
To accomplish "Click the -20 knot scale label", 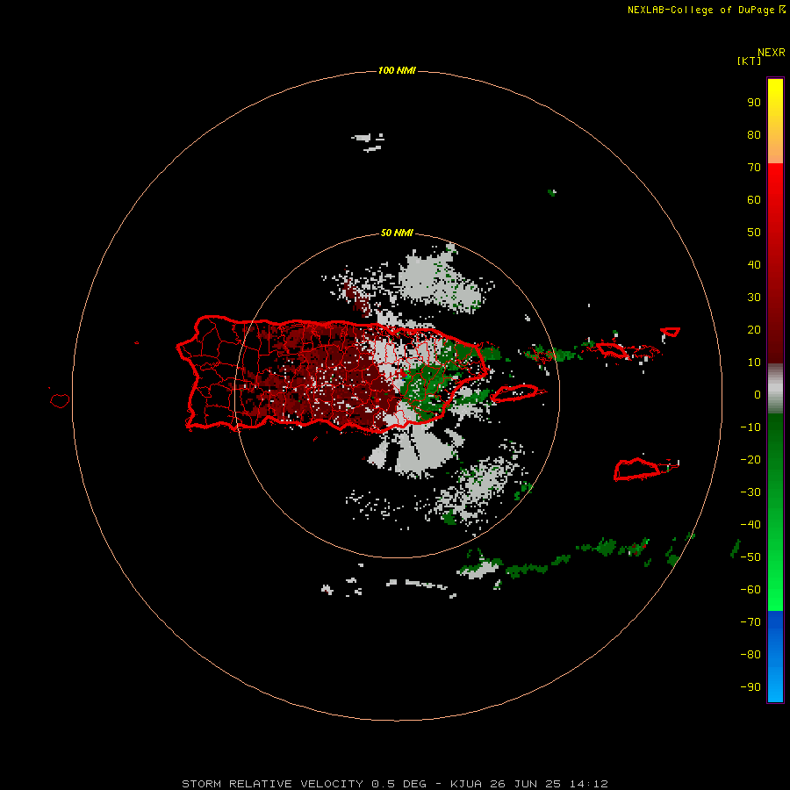I will click(x=750, y=459).
